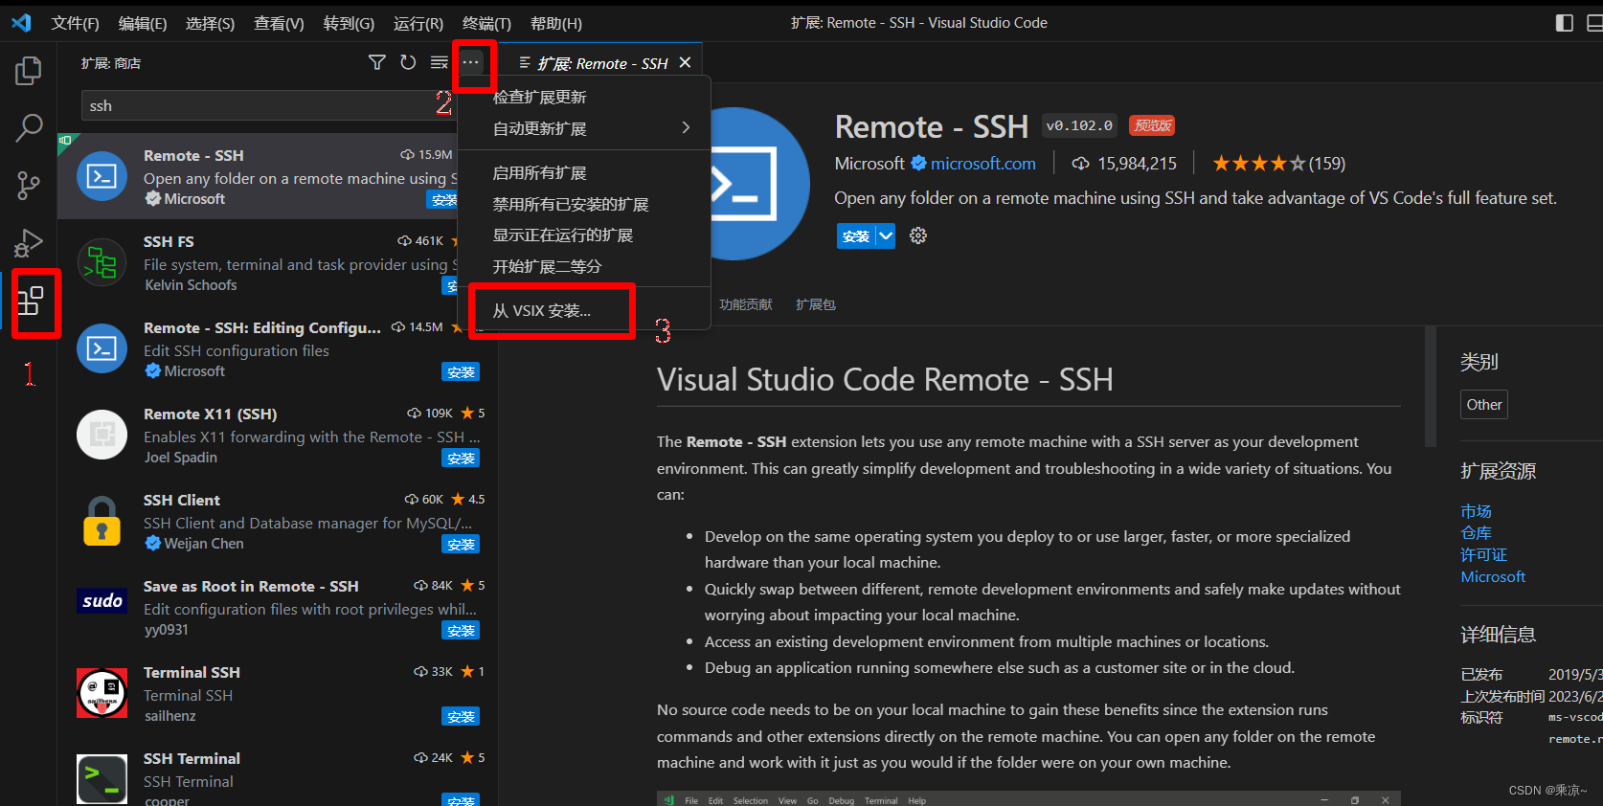Open the Remote - SSH manage gear icon
The height and width of the screenshot is (806, 1603).
point(918,235)
